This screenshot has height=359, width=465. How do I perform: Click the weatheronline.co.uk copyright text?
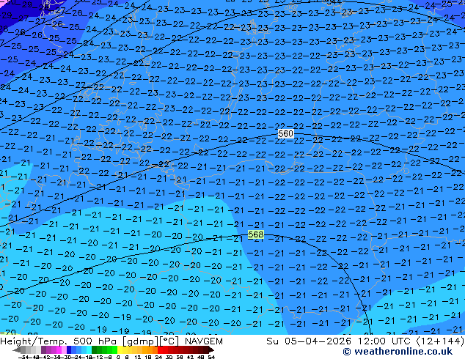[x=398, y=352]
